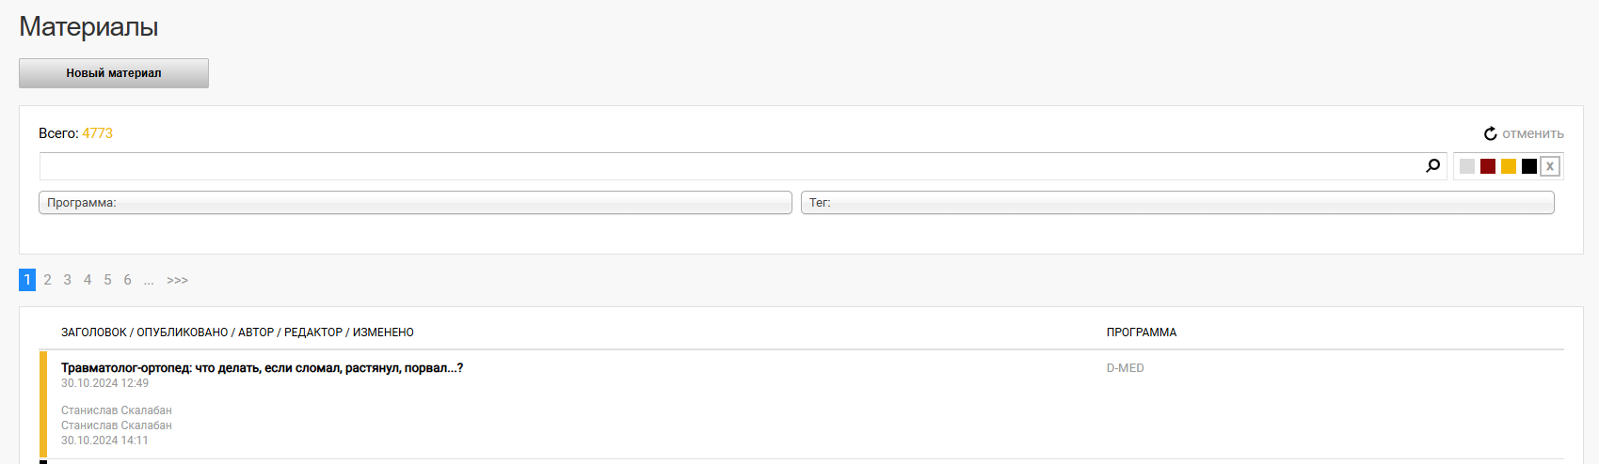
Task: Go to page 4
Action: click(88, 280)
